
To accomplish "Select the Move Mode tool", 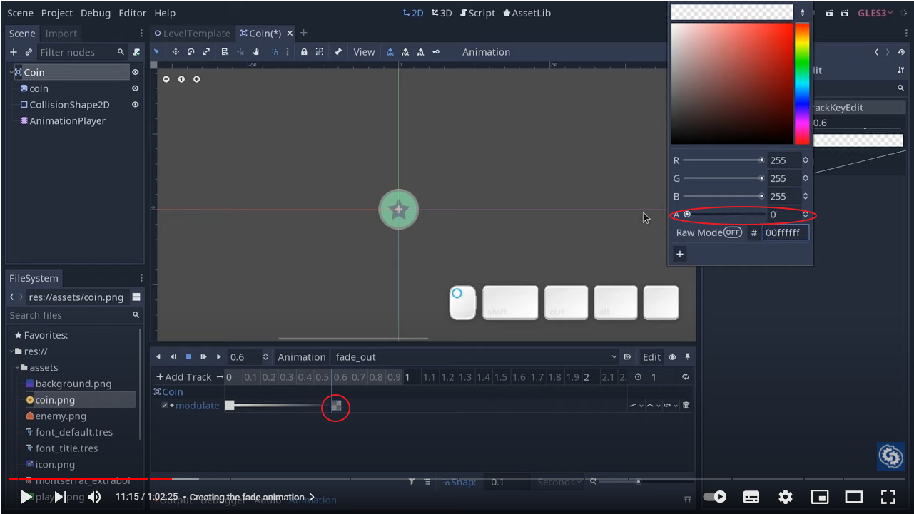I will [175, 52].
